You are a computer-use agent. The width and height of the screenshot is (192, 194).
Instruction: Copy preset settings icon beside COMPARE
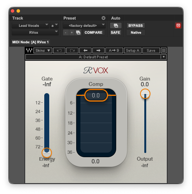[x=78, y=33]
